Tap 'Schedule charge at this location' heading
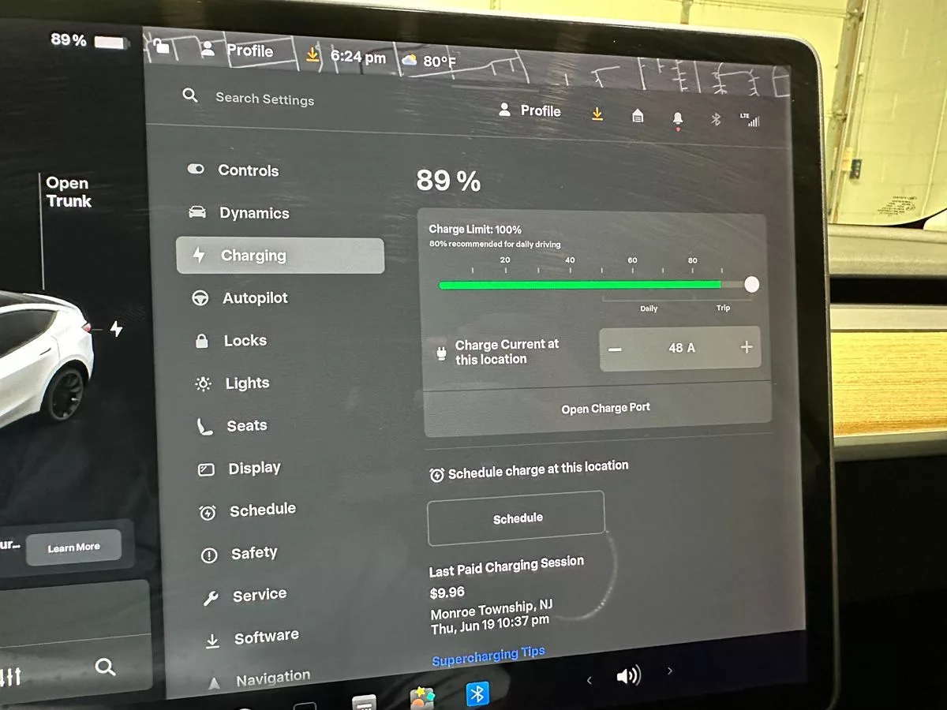947x710 pixels. [x=538, y=470]
